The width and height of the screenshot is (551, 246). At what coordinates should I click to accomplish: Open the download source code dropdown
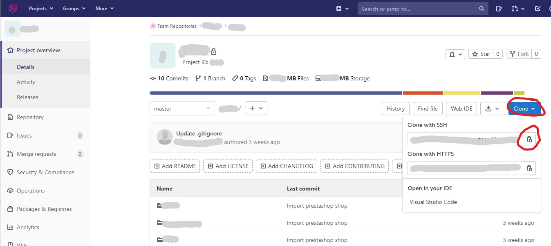492,109
